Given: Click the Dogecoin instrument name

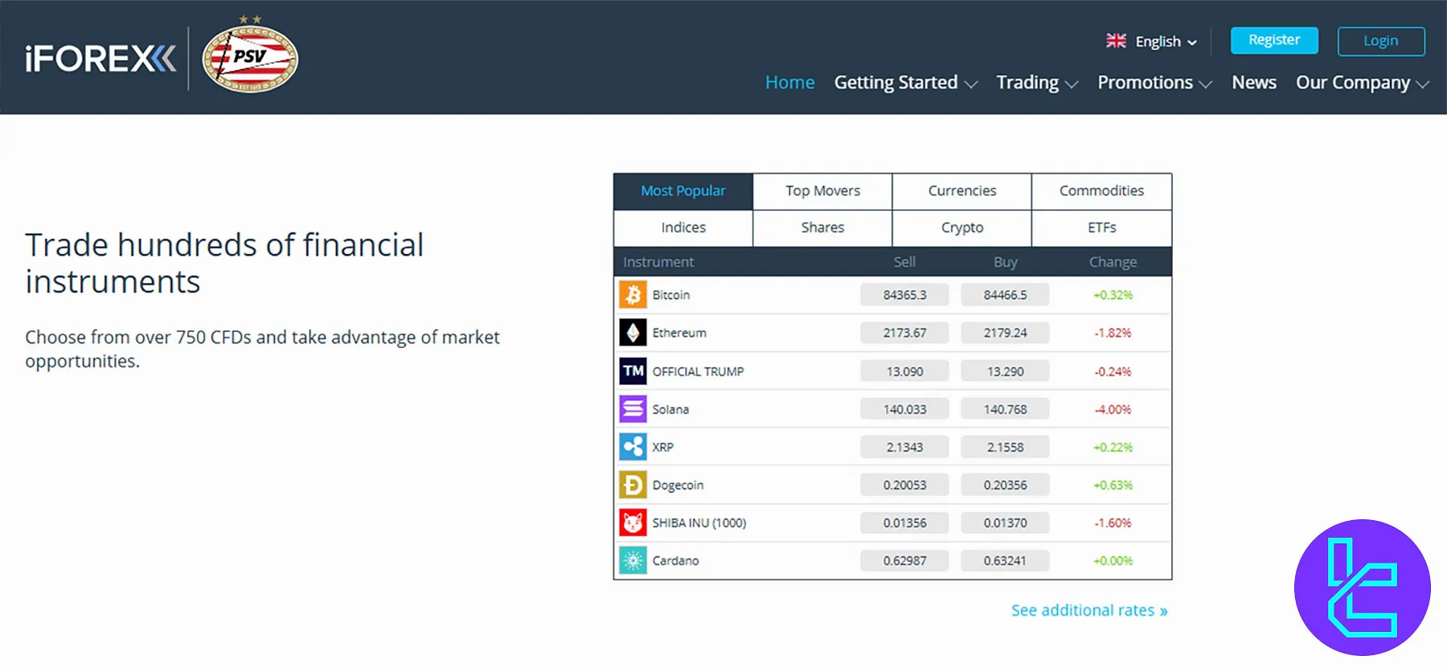Looking at the screenshot, I should (x=678, y=486).
